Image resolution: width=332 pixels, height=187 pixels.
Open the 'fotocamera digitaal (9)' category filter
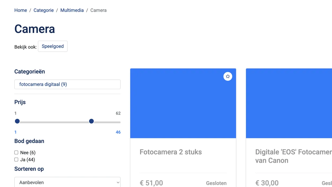tap(67, 84)
